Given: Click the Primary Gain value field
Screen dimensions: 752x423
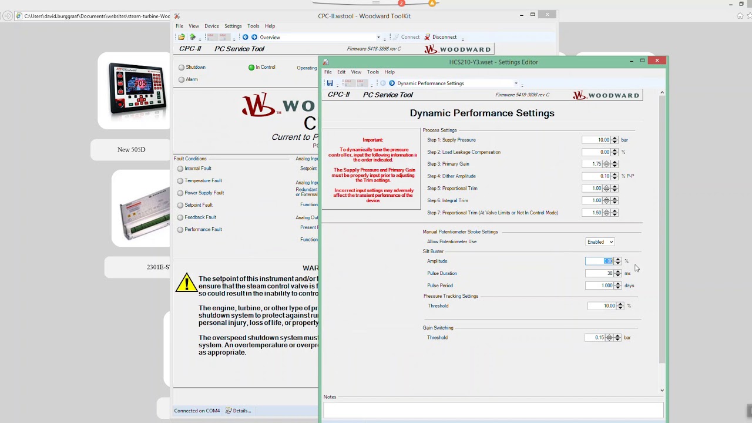Looking at the screenshot, I should pyautogui.click(x=592, y=164).
